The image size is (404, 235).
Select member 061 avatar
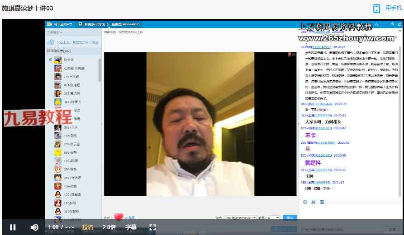[58, 85]
